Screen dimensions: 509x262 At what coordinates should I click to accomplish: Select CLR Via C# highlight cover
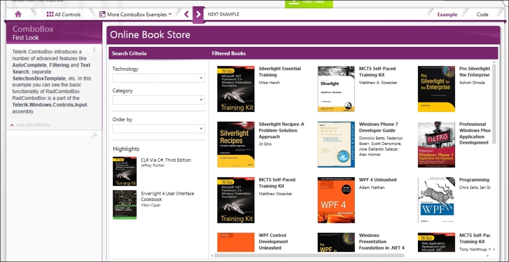click(x=125, y=171)
